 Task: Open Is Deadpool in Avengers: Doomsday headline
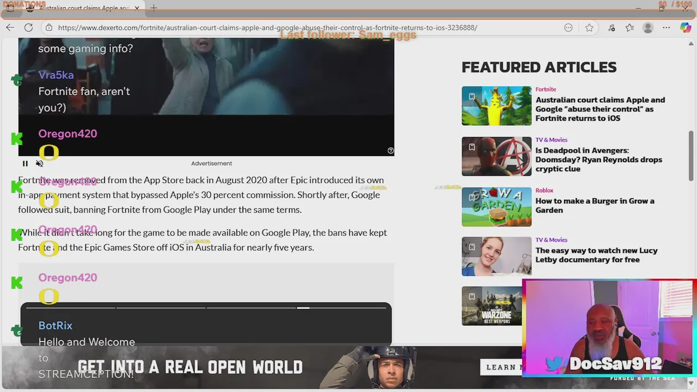coord(599,160)
